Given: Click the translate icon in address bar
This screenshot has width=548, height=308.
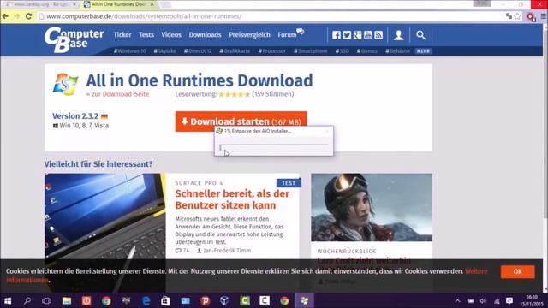Looking at the screenshot, I should tap(509, 16).
